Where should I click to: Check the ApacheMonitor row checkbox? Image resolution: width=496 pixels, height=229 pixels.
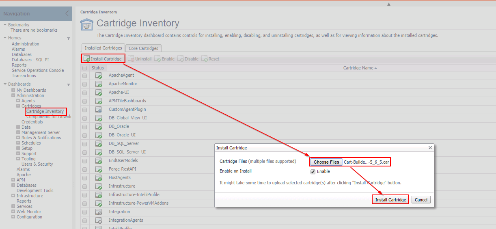pos(84,84)
